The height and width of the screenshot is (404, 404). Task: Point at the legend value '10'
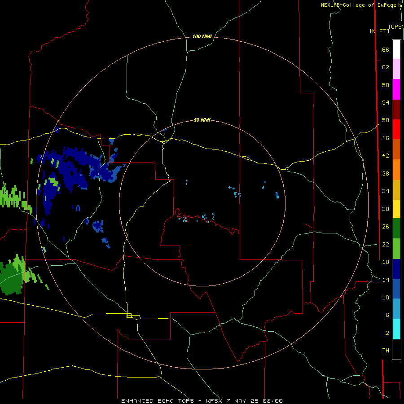(386, 298)
